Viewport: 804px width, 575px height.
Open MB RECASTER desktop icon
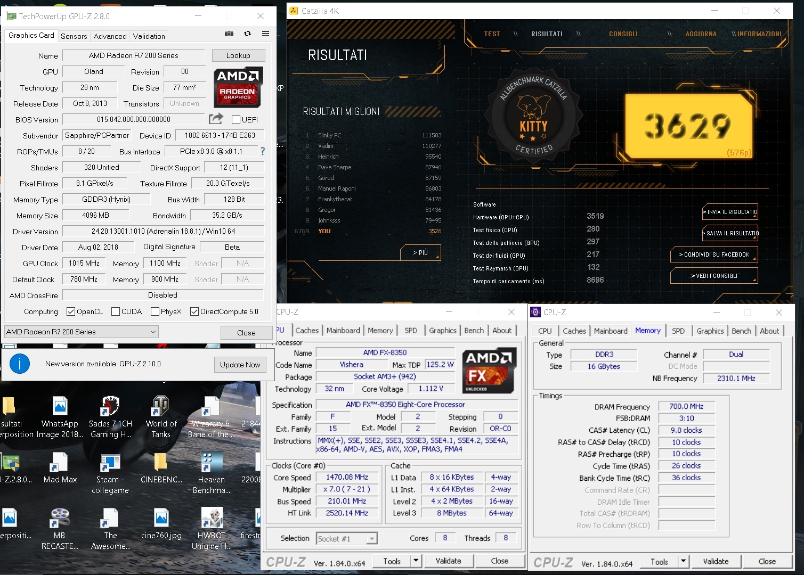[x=60, y=529]
